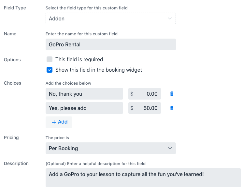243x192 pixels.
Task: Click the "No, thank you" choice text field
Action: 84,94
